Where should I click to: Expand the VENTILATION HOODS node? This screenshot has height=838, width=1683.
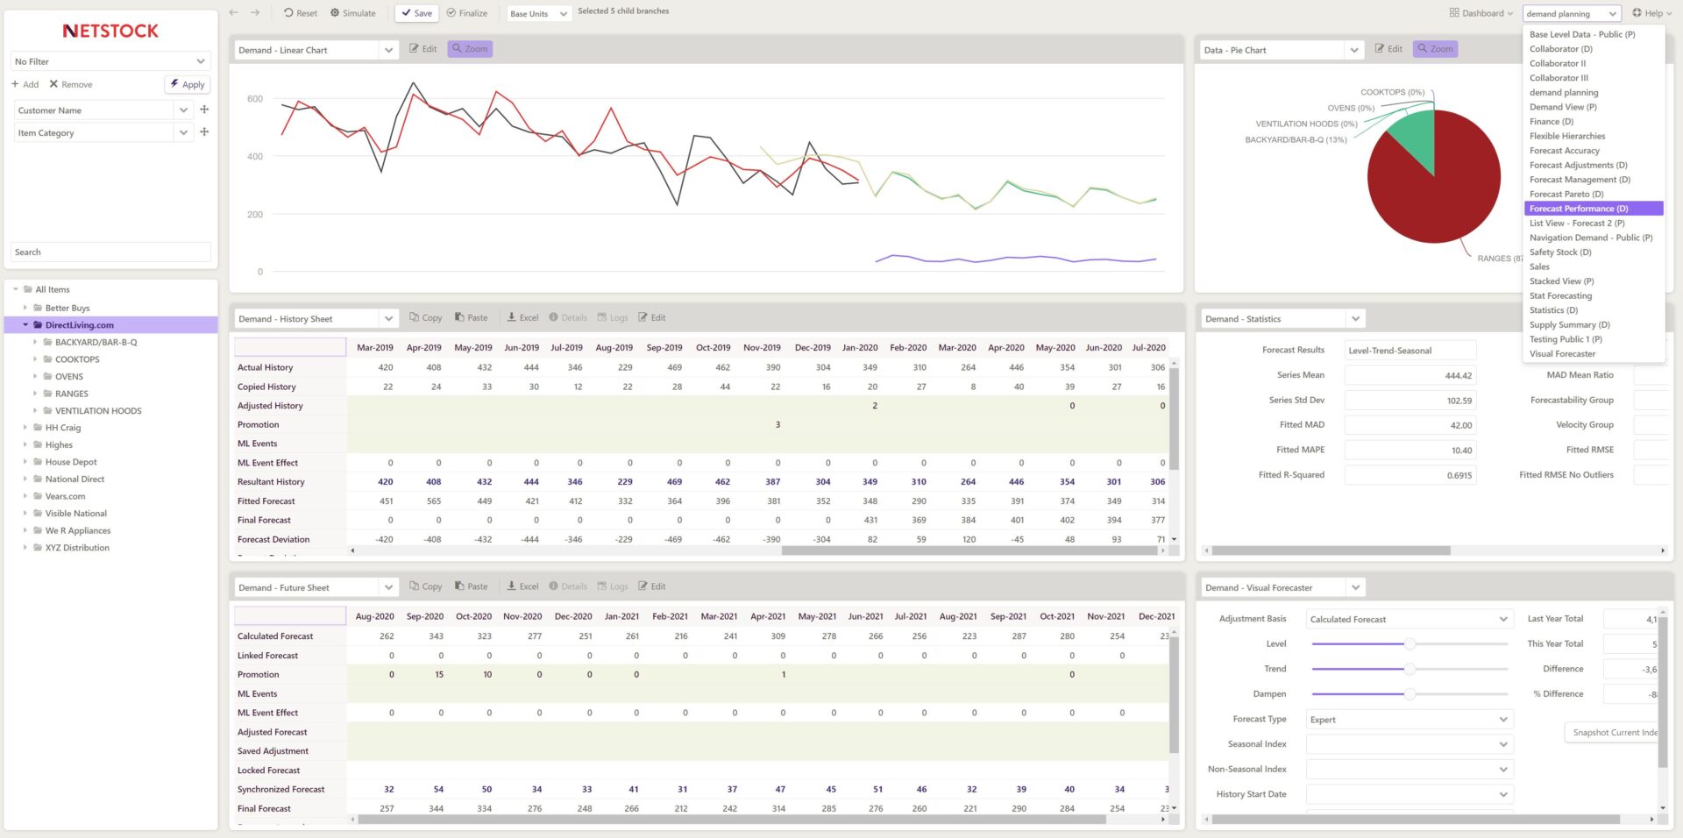coord(35,411)
